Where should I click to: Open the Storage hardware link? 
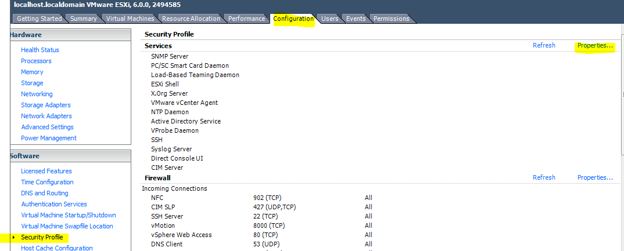[32, 83]
